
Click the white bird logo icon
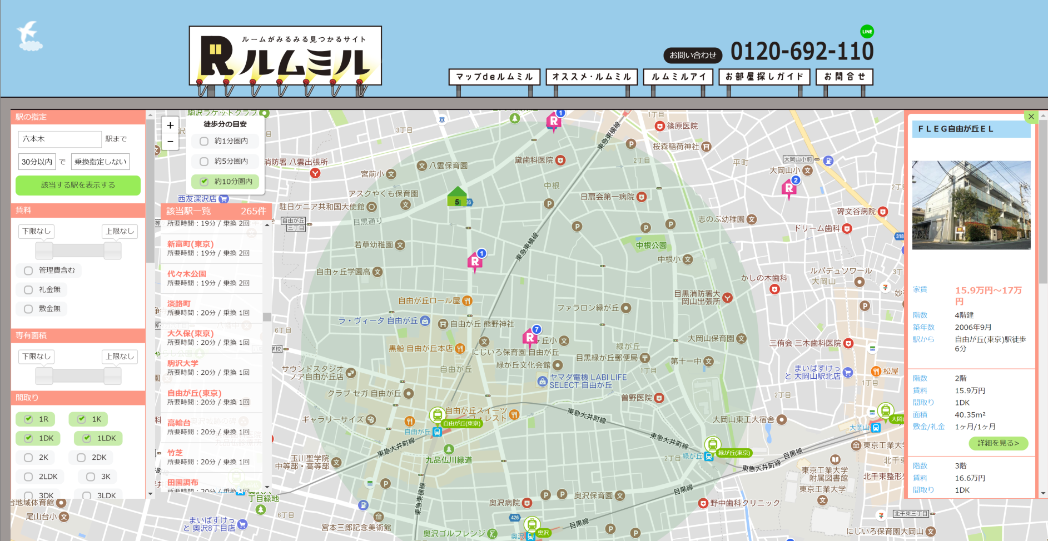point(29,36)
